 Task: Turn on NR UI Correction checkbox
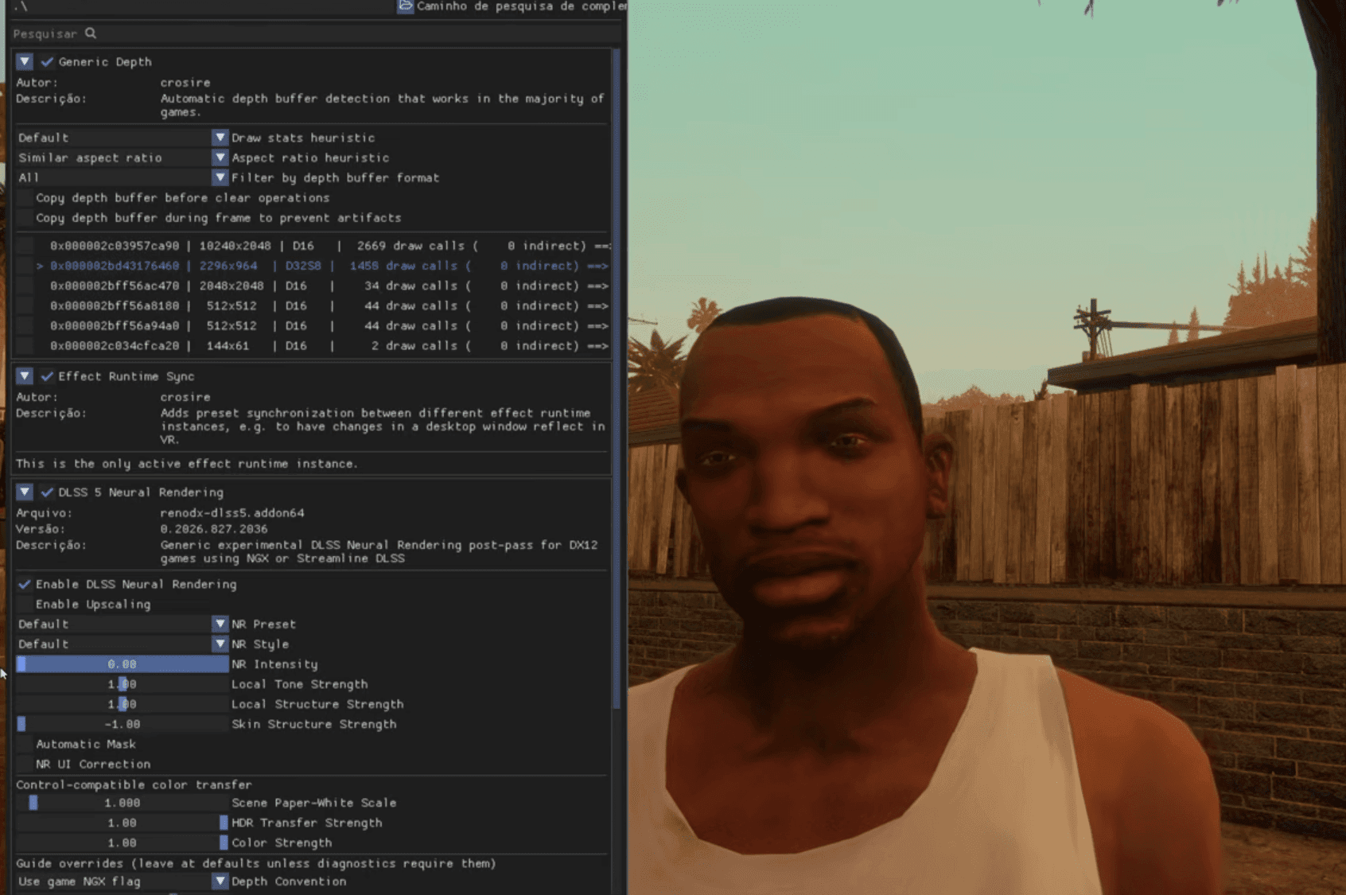tap(25, 764)
